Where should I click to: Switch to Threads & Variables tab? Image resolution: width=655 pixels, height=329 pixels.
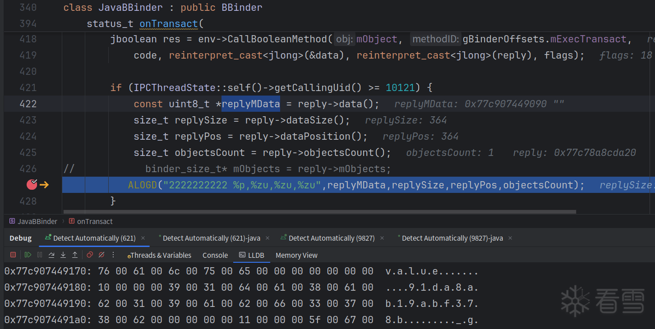pos(160,255)
